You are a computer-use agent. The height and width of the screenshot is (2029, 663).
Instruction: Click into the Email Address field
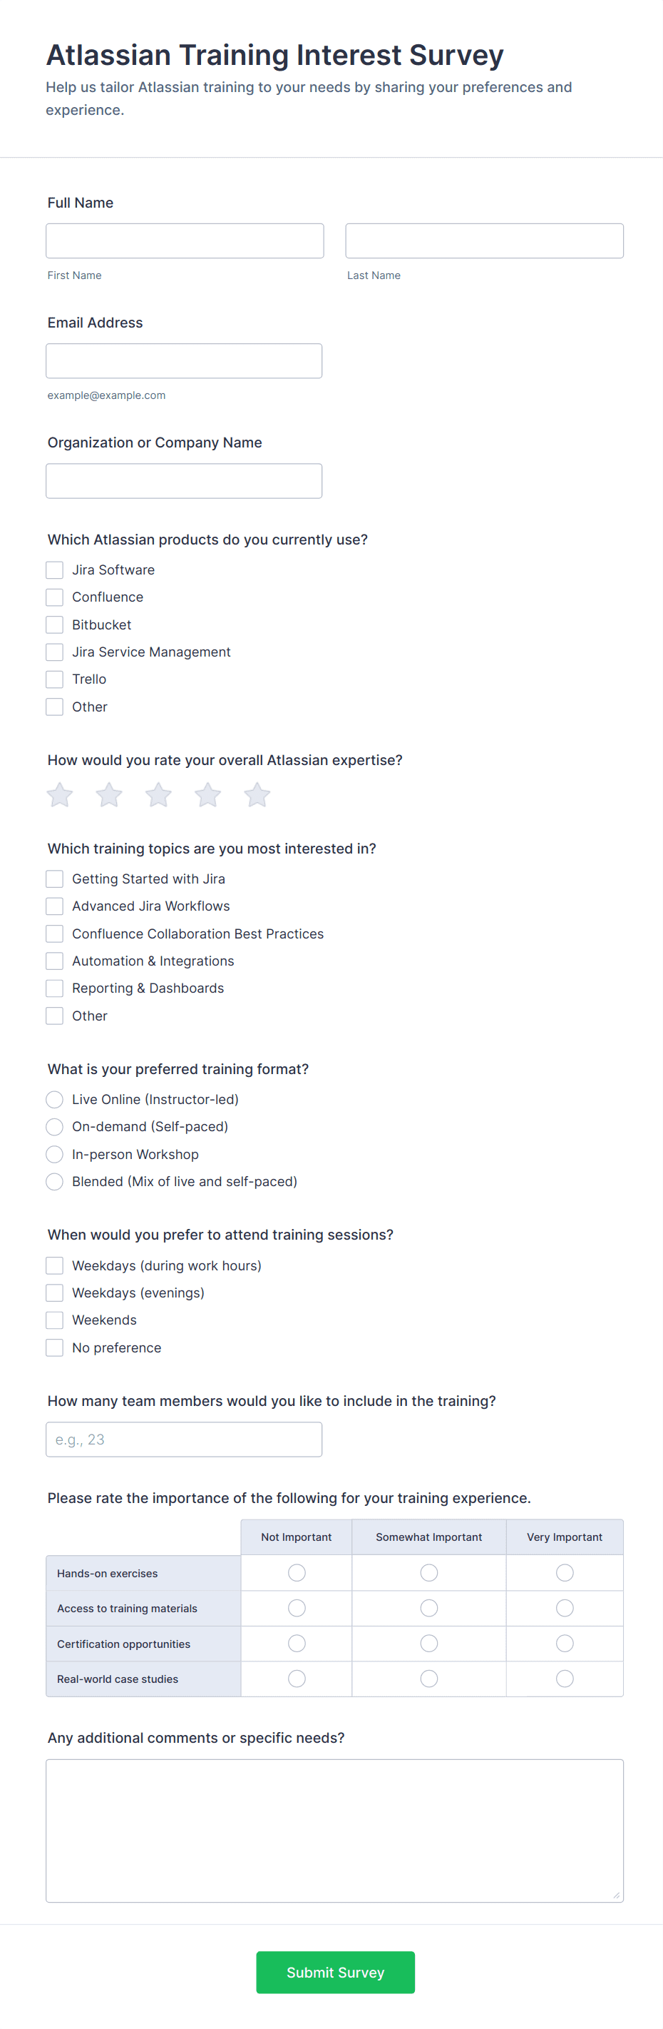[x=184, y=360]
